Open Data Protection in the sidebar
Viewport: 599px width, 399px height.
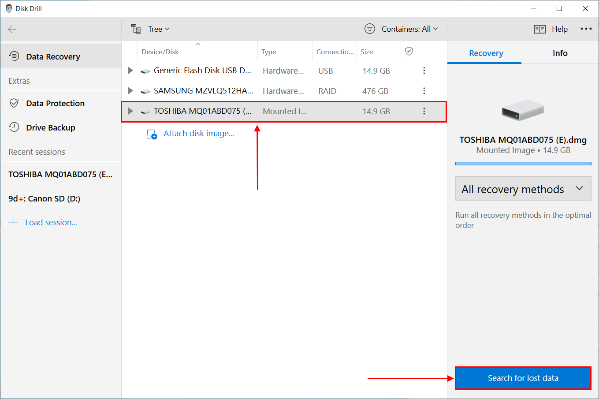(x=61, y=103)
